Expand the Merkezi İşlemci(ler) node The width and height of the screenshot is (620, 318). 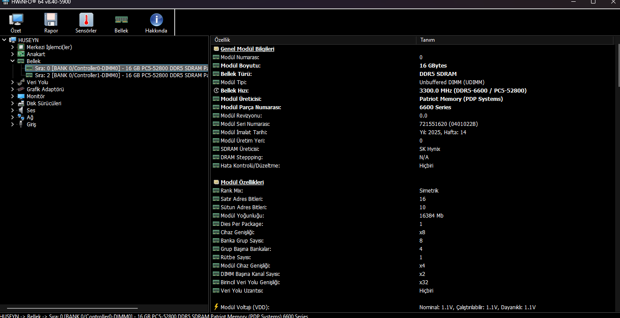tap(12, 47)
